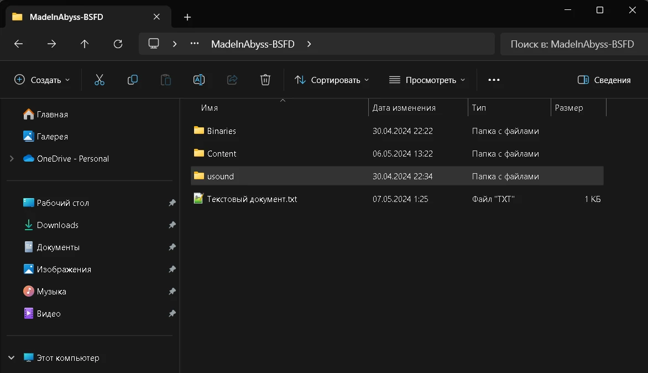
Task: Click the Copy icon in toolbar
Action: [133, 80]
